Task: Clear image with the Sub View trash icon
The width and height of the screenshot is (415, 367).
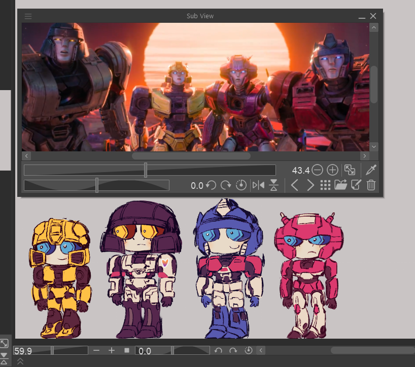Action: (x=371, y=185)
